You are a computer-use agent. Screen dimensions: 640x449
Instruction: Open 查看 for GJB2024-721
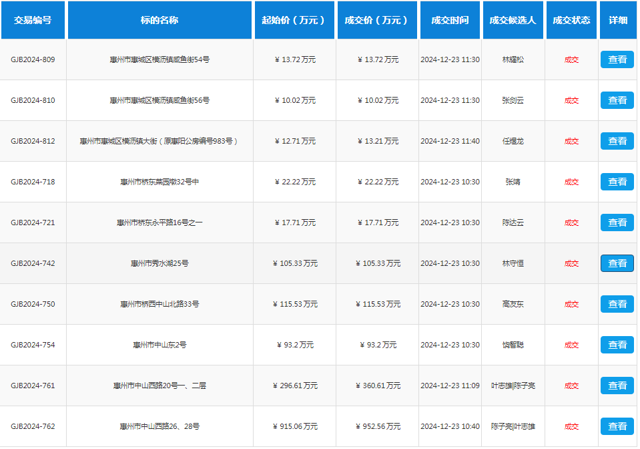[617, 222]
